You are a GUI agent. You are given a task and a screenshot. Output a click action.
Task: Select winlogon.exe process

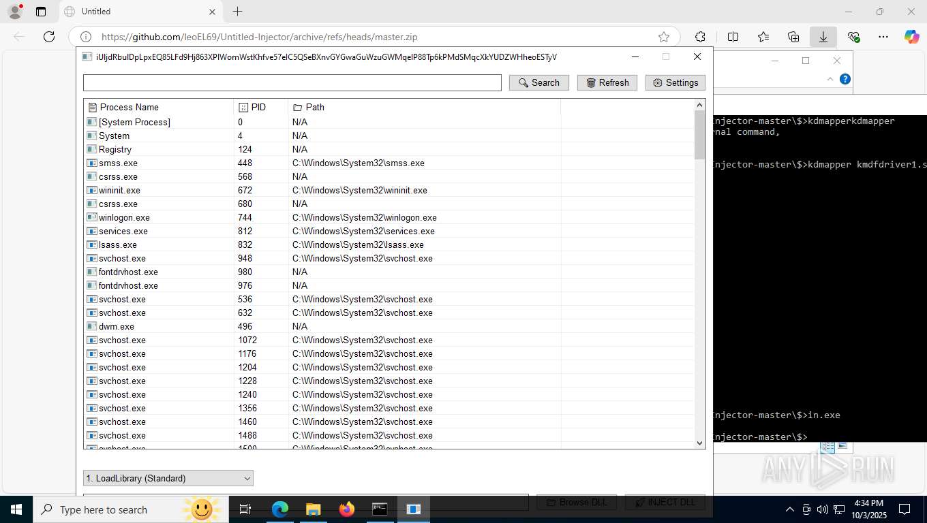(x=389, y=217)
